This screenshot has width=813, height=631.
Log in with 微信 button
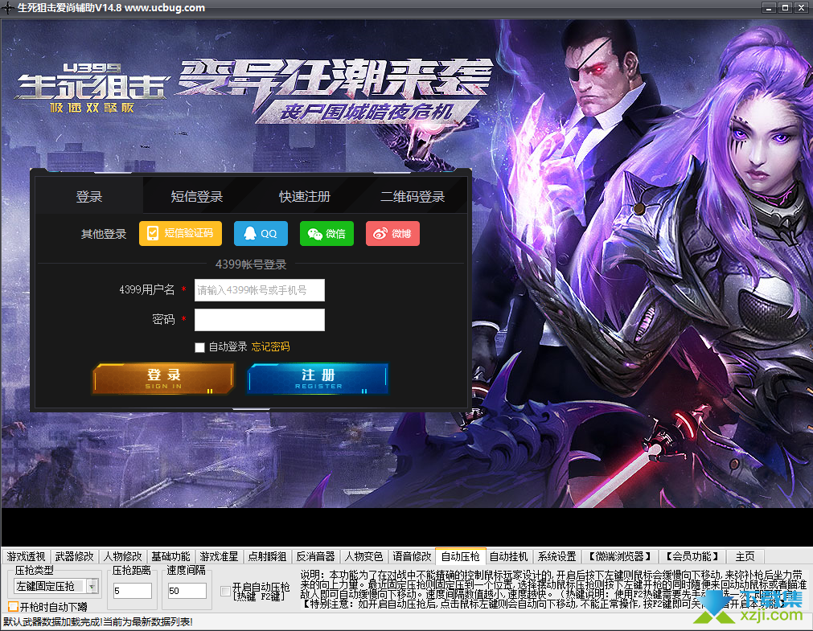(326, 233)
